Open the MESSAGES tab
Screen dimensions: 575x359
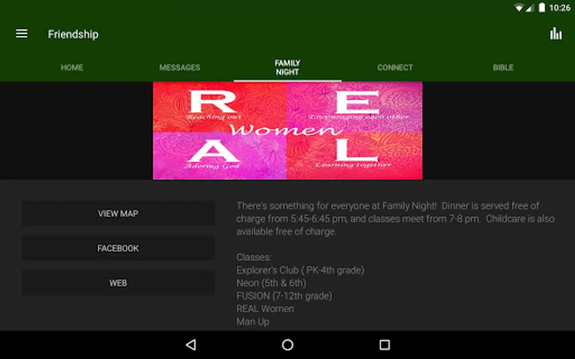(180, 67)
